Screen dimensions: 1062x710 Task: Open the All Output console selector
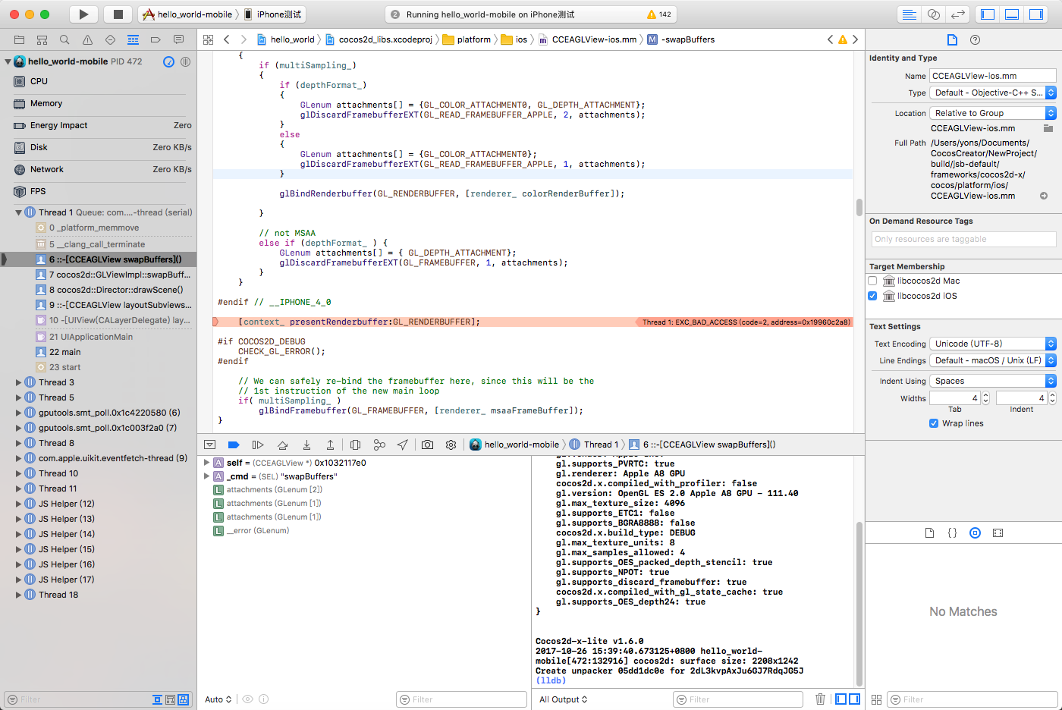point(563,699)
